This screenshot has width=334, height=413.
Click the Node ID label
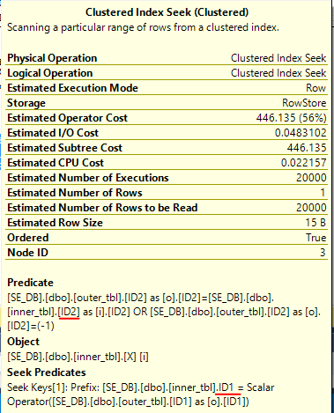(27, 253)
